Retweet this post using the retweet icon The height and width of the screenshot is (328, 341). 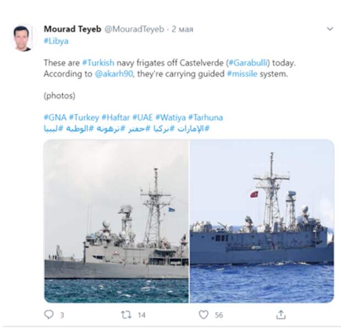[x=126, y=314]
